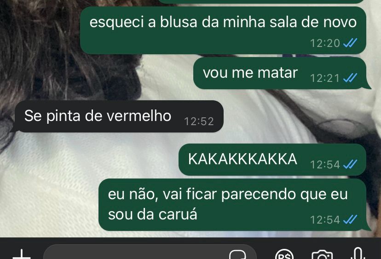
Task: Tap the R$ payment icon
Action: pyautogui.click(x=284, y=254)
